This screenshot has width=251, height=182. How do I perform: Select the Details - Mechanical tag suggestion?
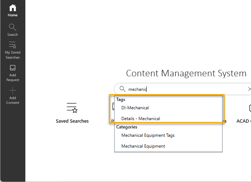(141, 119)
